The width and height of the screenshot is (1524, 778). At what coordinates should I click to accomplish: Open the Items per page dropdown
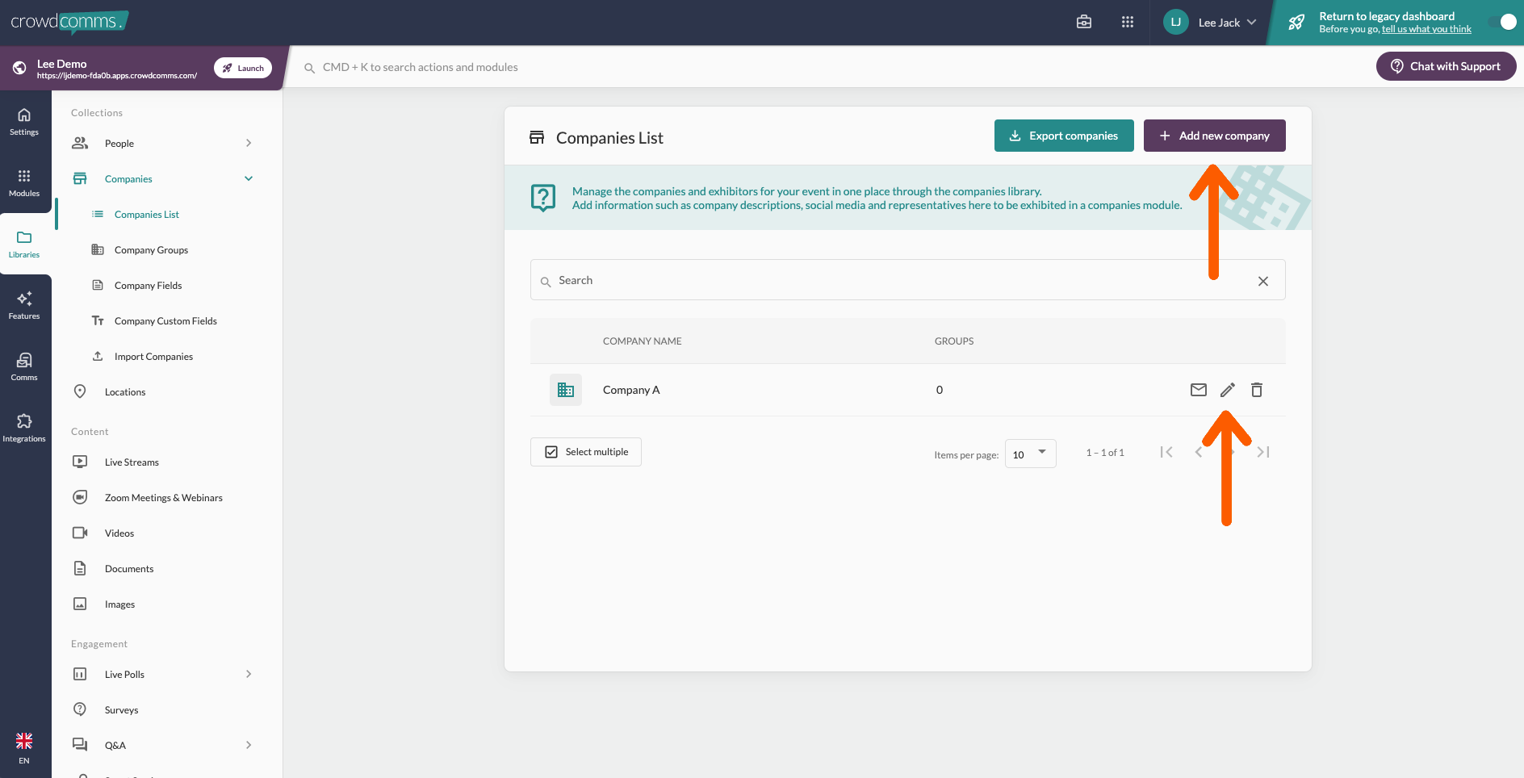1030,454
